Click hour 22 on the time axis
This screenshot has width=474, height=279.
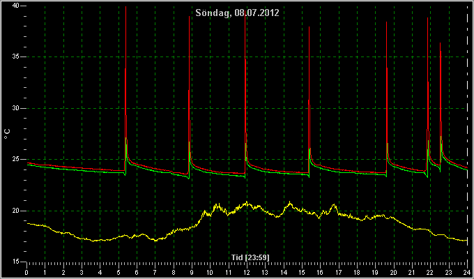(431, 273)
